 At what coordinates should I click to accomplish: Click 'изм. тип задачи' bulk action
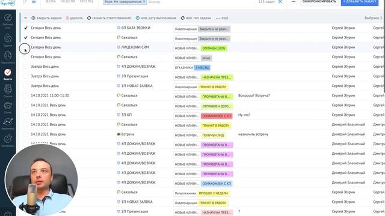point(196,18)
